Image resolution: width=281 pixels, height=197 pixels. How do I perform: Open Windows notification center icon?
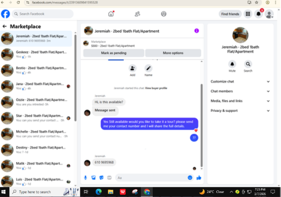273,192
